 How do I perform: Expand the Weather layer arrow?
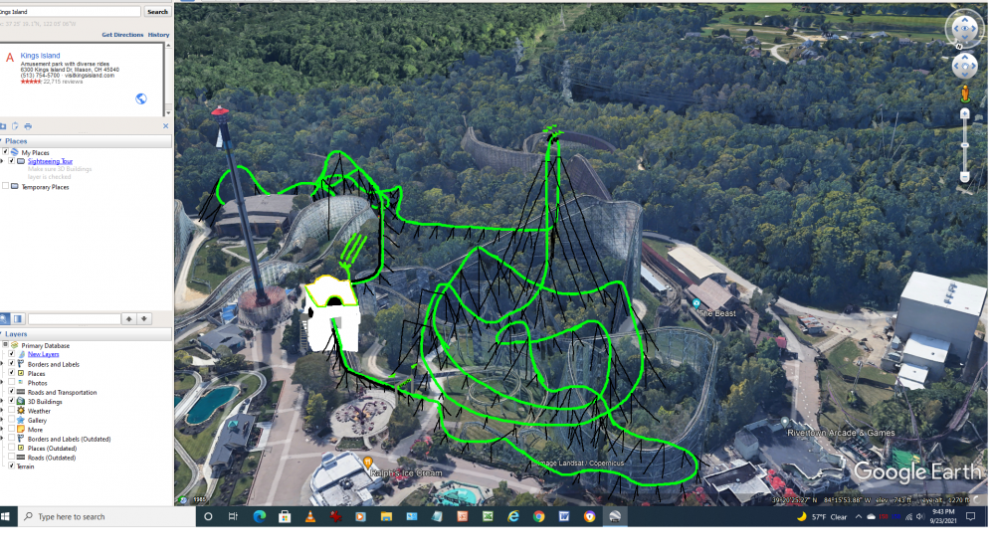tap(2, 411)
